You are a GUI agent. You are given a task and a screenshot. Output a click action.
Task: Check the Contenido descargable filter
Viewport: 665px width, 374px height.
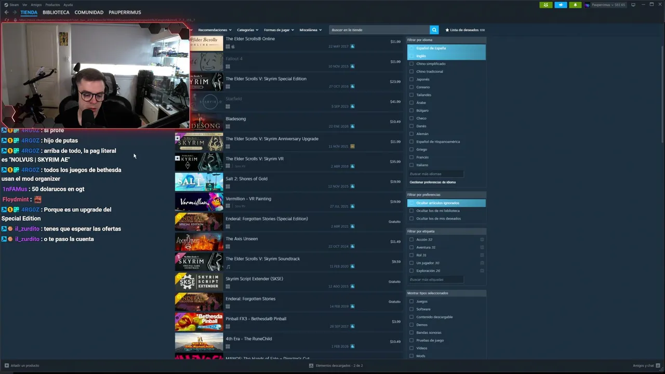(x=411, y=317)
